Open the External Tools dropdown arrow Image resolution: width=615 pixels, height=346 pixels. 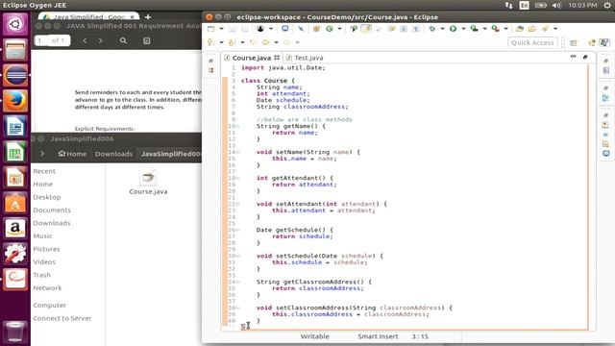505,29
